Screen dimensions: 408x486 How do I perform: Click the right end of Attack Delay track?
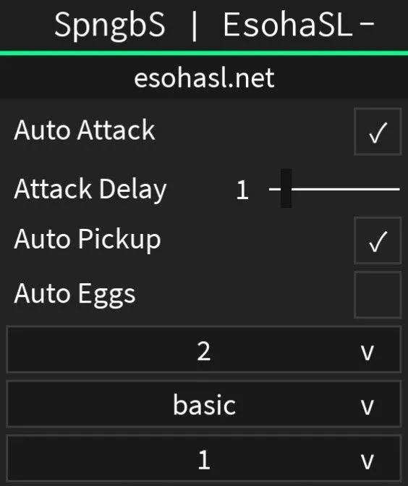pos(396,189)
